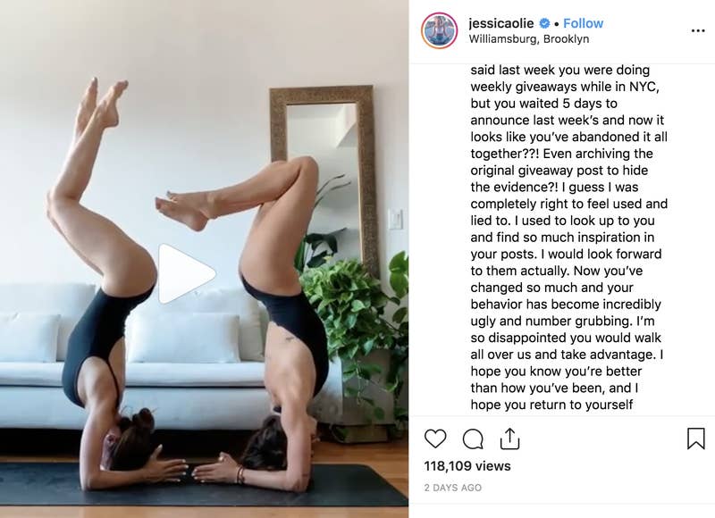
Task: Open comments via the speech bubble icon
Action: (x=473, y=439)
